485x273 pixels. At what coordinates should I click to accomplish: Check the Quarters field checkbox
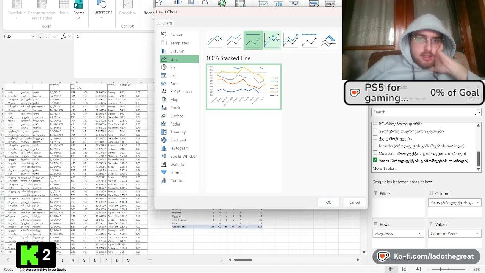375,153
